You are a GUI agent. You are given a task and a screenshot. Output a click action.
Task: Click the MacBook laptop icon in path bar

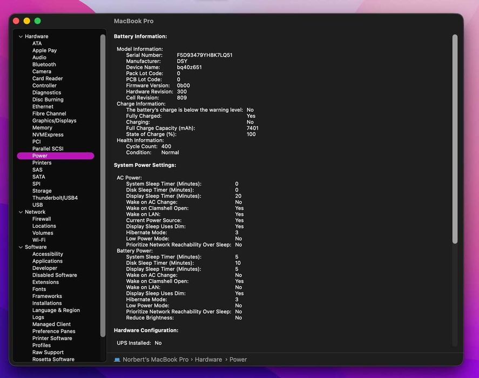pos(117,360)
